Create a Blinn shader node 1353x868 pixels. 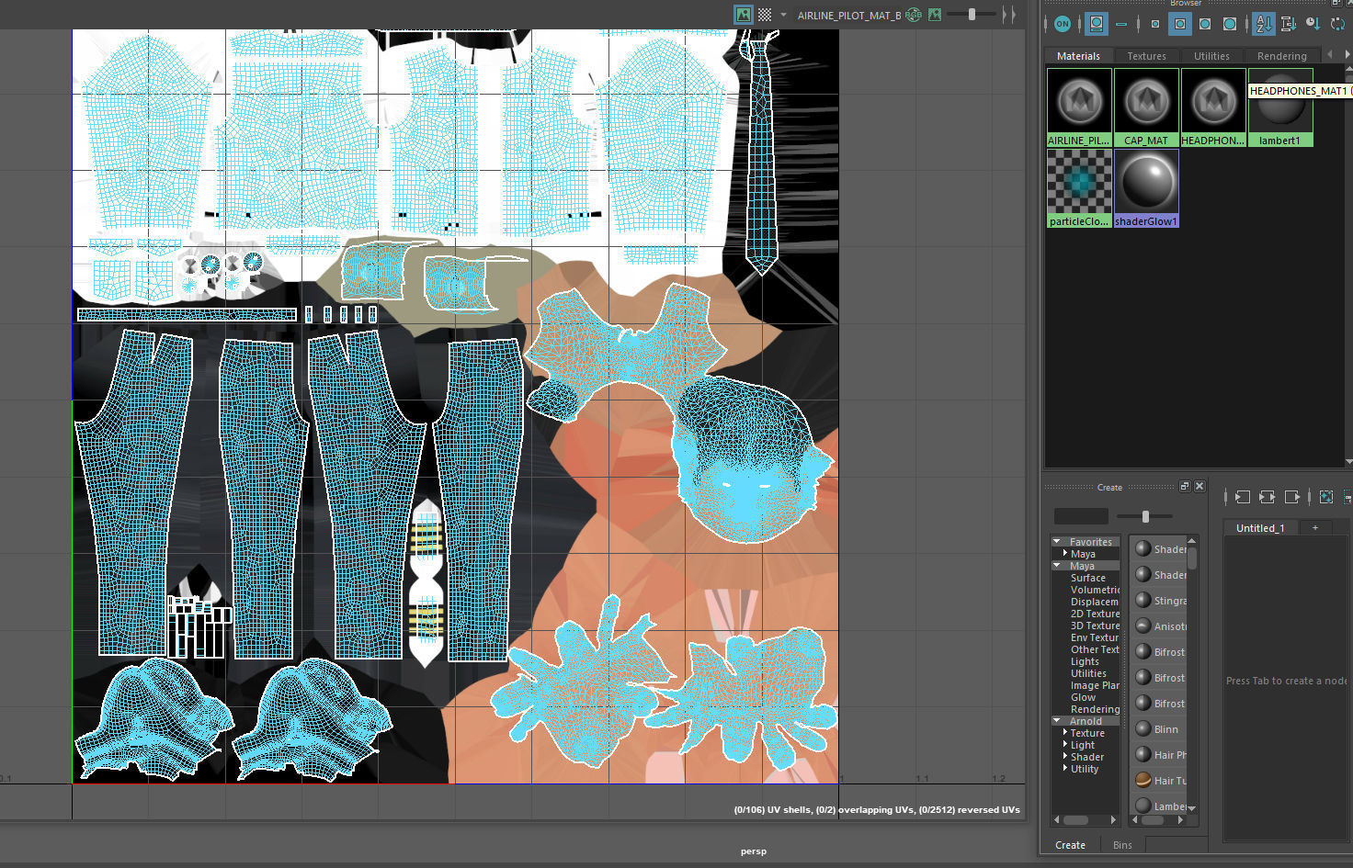pyautogui.click(x=1159, y=729)
